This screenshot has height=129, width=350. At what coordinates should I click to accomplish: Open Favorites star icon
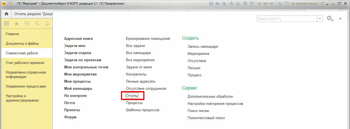17,24
